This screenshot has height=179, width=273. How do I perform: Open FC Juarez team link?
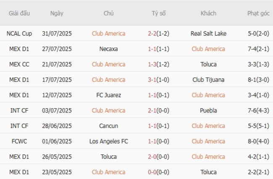tap(108, 95)
